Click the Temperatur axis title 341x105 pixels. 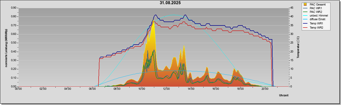(x=298, y=47)
